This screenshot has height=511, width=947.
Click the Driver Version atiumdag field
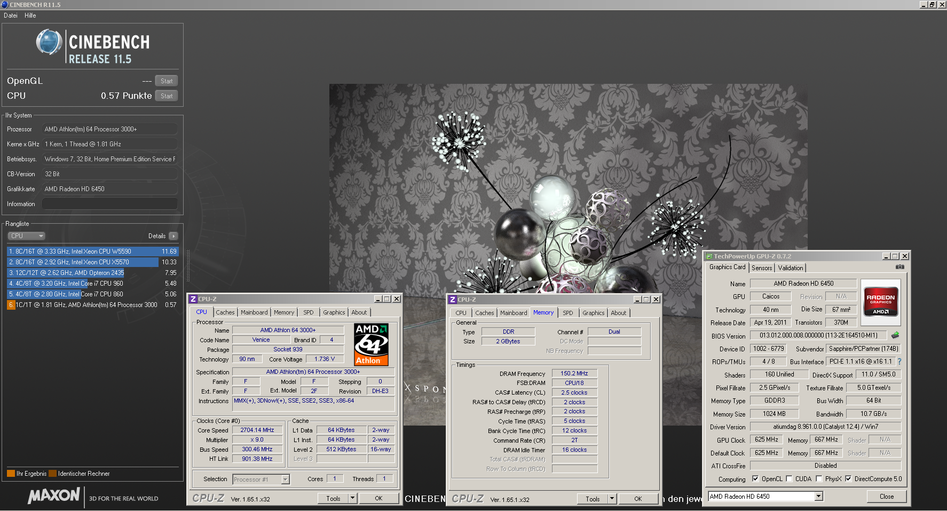tap(825, 427)
